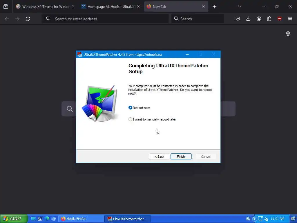This screenshot has height=223, width=297.
Task: Minimize the UltraUXThemePatcher setup window
Action: coord(187,54)
